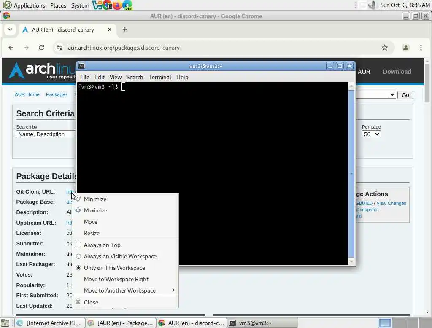The image size is (432, 328).
Task: Click the terminal window menu icon in titlebar
Action: [x=82, y=66]
